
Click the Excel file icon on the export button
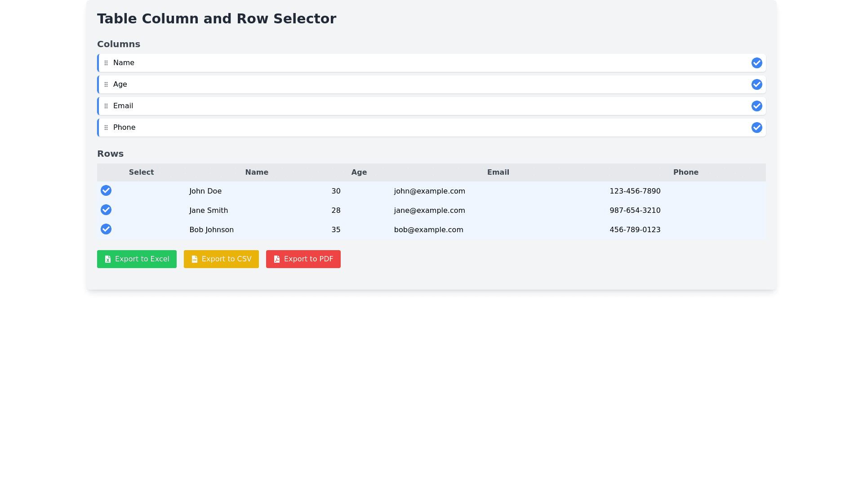[108, 259]
